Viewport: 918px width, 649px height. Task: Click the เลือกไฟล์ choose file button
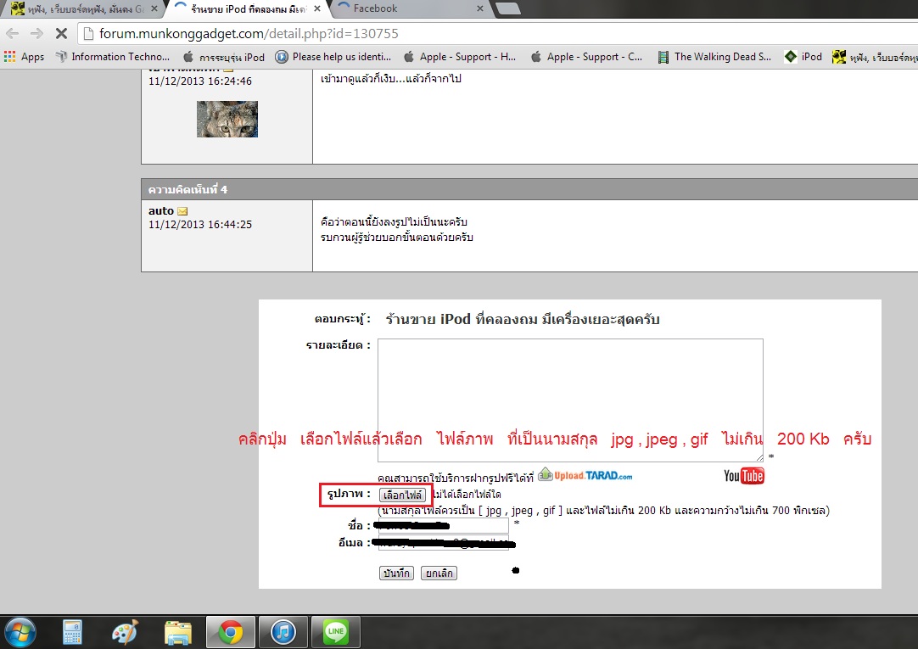[402, 495]
